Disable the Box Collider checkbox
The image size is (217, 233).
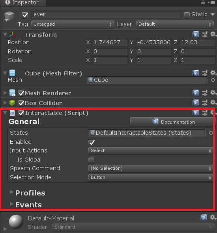pos(21,103)
